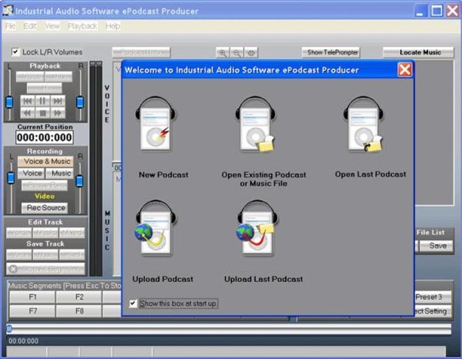Click the fast forward button in Playback

pos(58,113)
